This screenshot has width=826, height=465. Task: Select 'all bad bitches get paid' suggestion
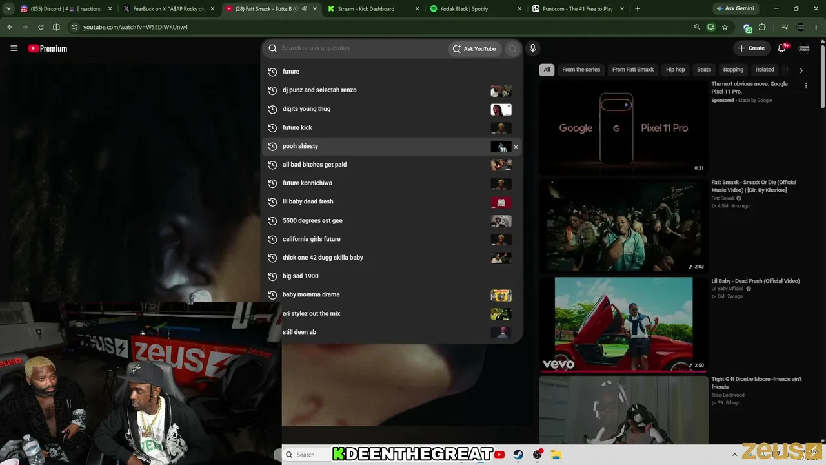coord(392,165)
